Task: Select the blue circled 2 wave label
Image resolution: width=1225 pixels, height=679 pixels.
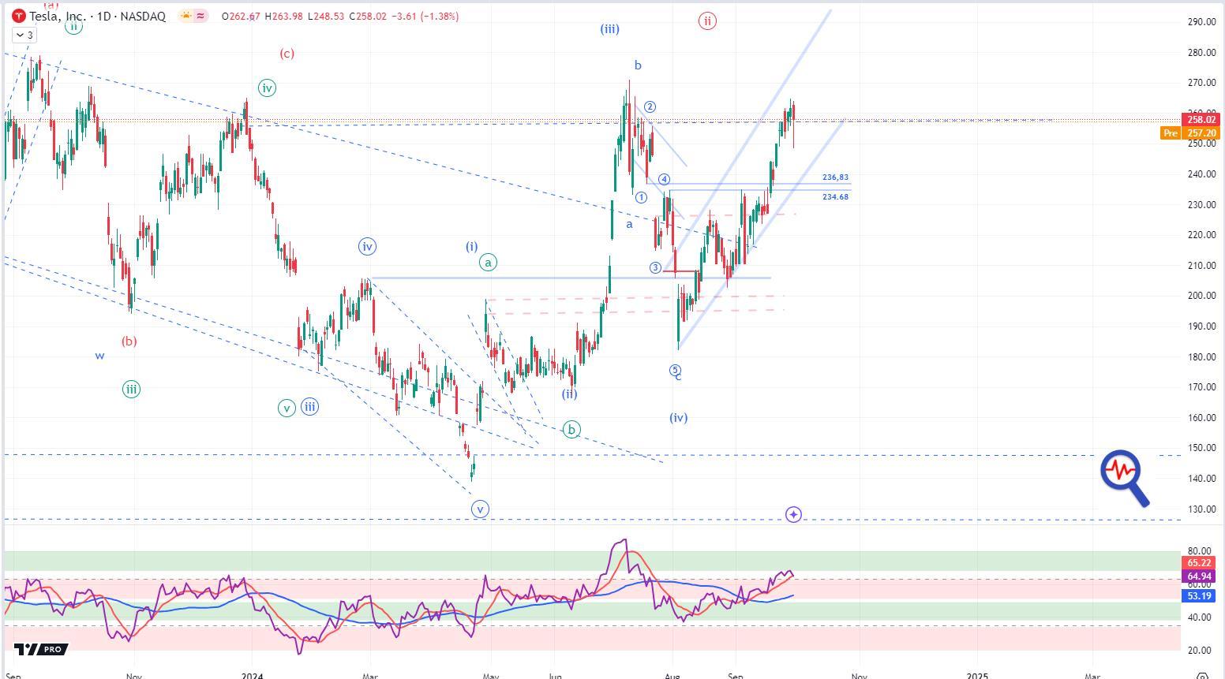Action: (x=650, y=107)
